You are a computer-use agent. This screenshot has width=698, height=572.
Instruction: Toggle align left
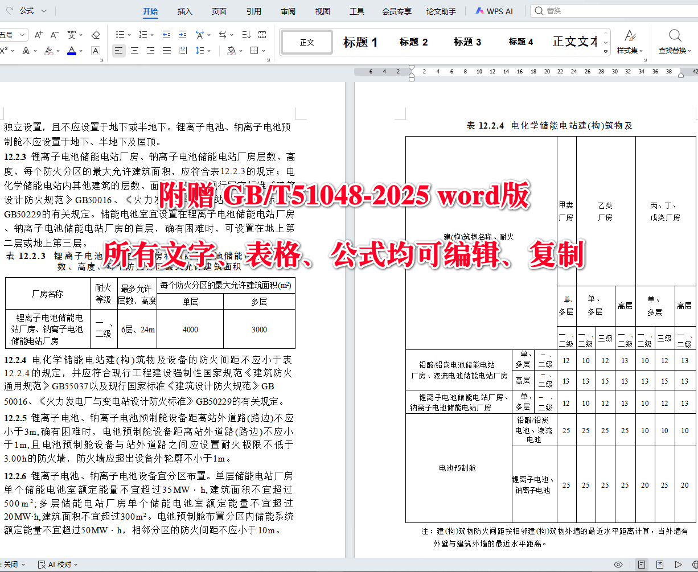tap(118, 51)
